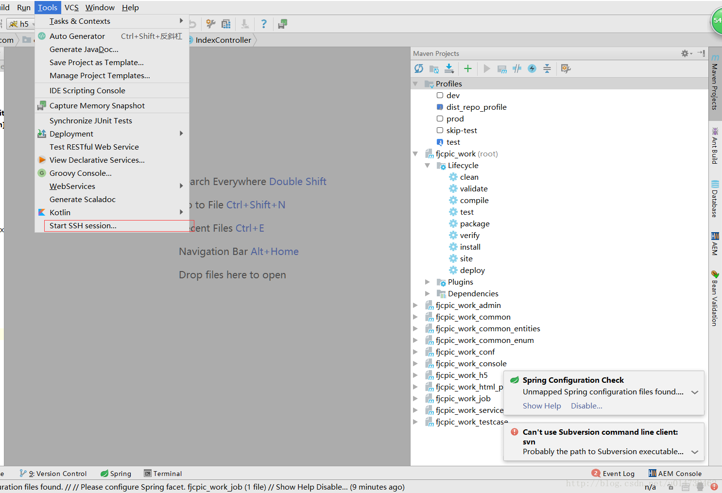Open the Help menu

pos(130,7)
